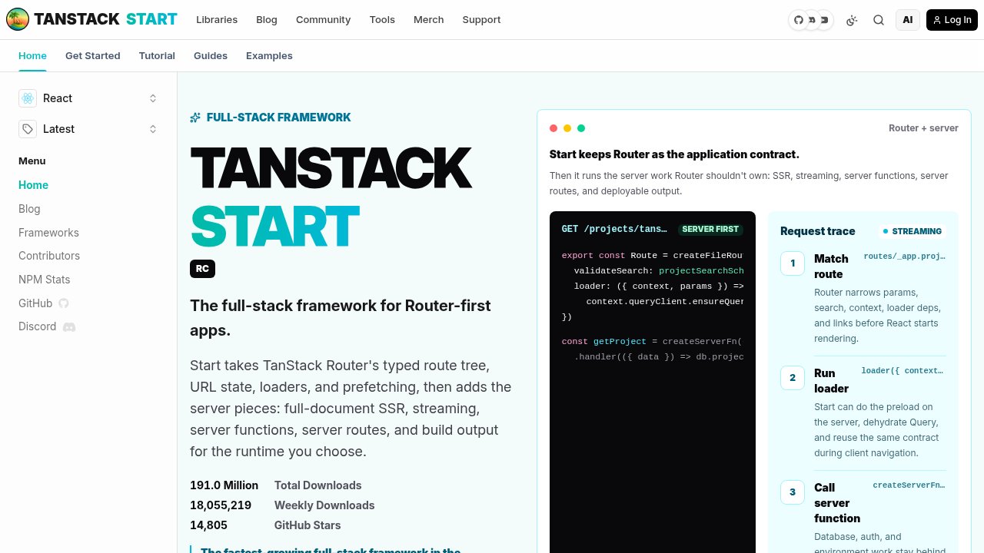Open the Libraries menu

point(217,20)
